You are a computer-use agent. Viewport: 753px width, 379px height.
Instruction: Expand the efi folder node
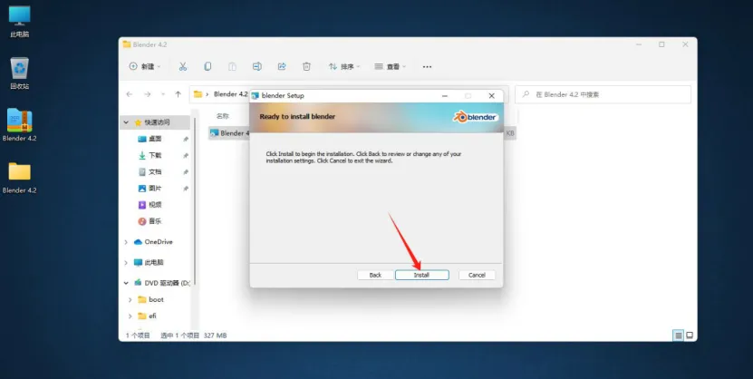pos(130,316)
